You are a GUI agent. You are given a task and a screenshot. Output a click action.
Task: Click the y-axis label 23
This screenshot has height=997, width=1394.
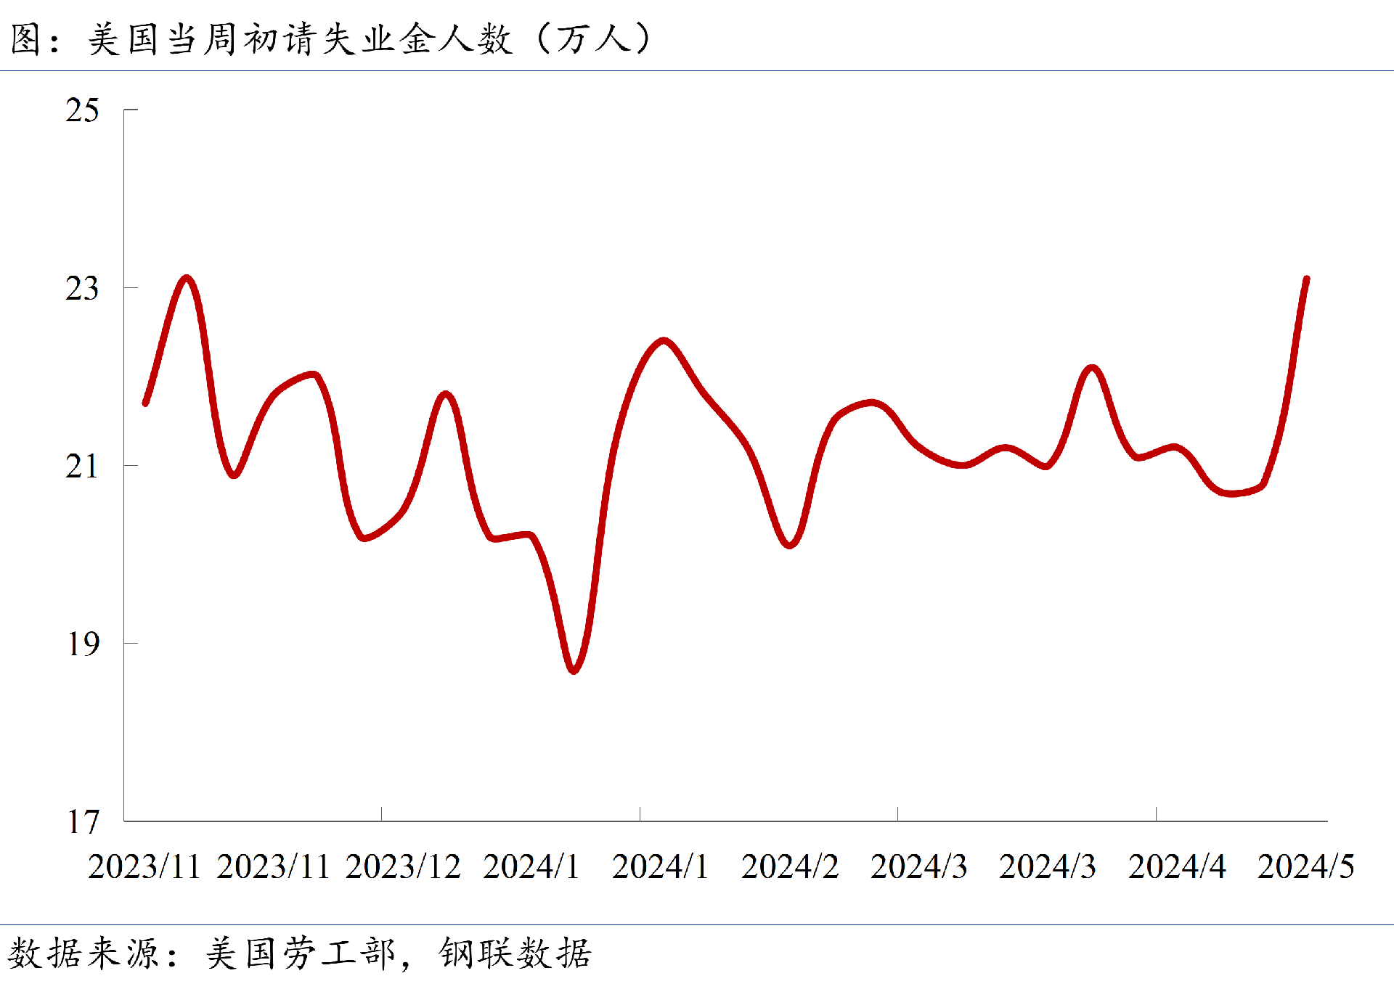pos(81,289)
